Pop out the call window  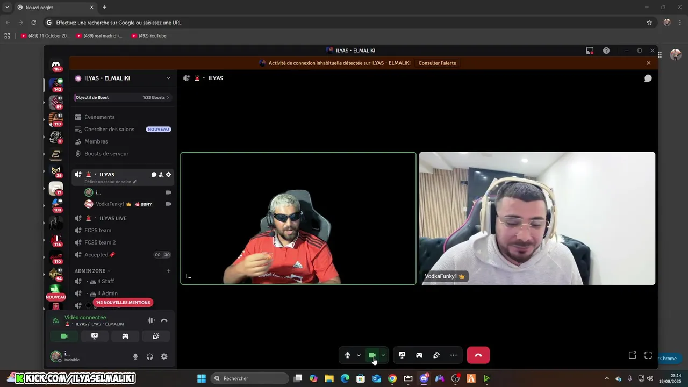[x=633, y=355]
